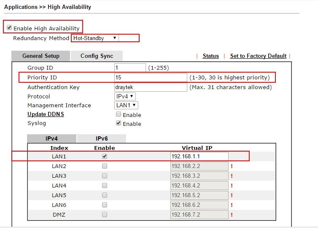Expand the Protocol dropdown

[125, 96]
